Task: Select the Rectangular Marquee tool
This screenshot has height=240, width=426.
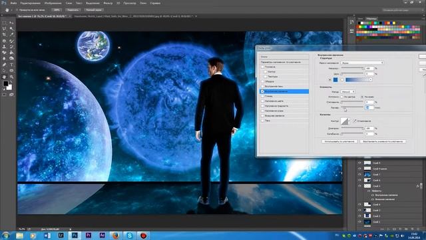Action: (4, 23)
